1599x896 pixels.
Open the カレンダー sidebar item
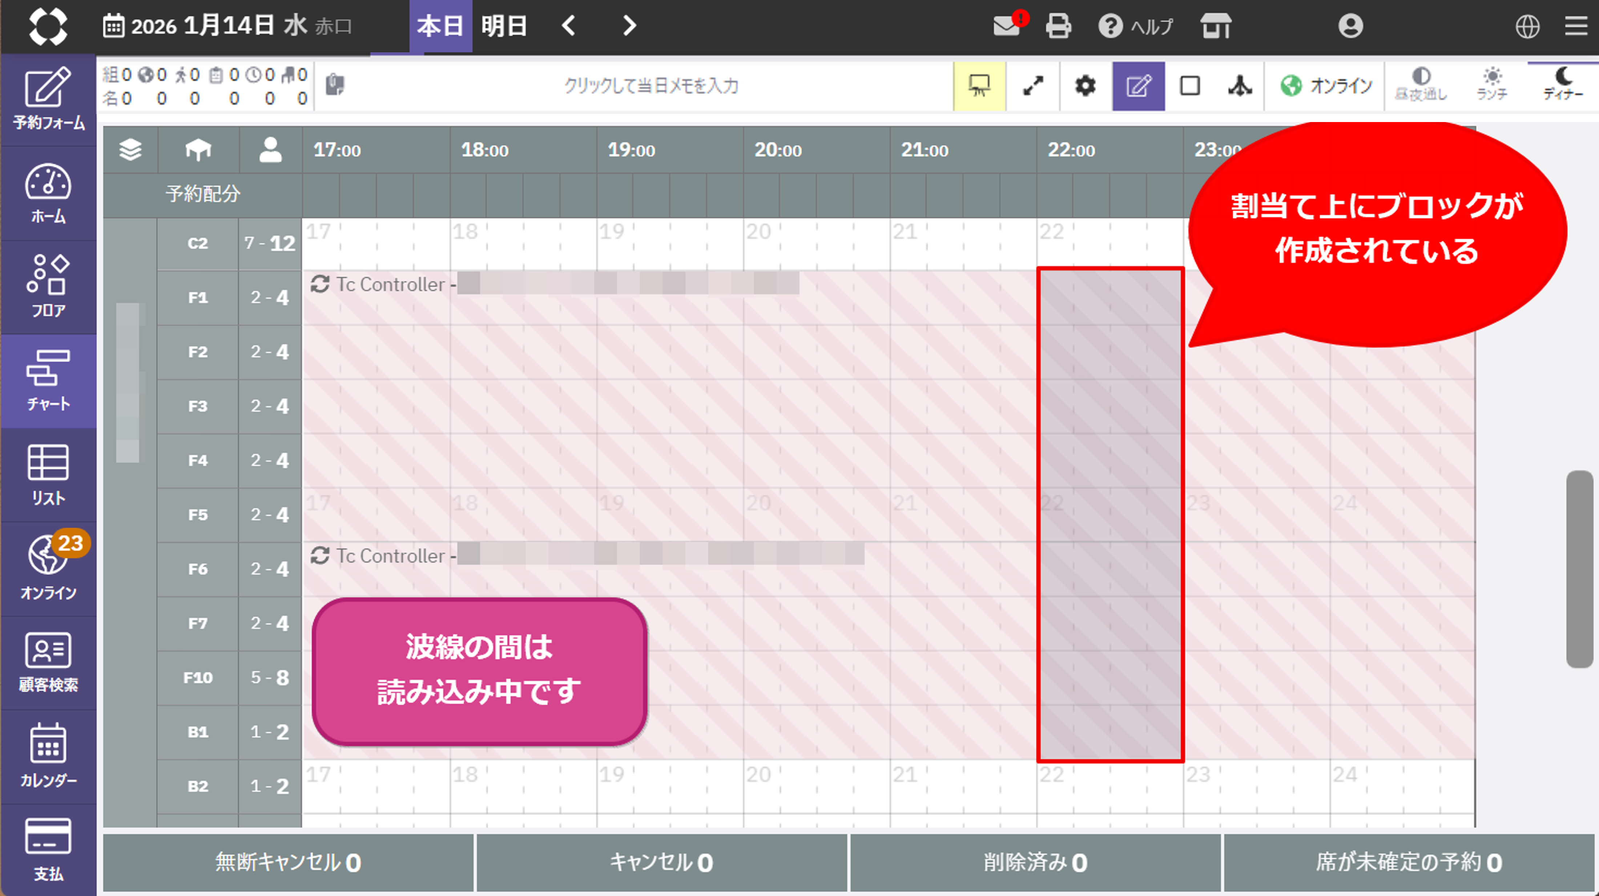[48, 757]
